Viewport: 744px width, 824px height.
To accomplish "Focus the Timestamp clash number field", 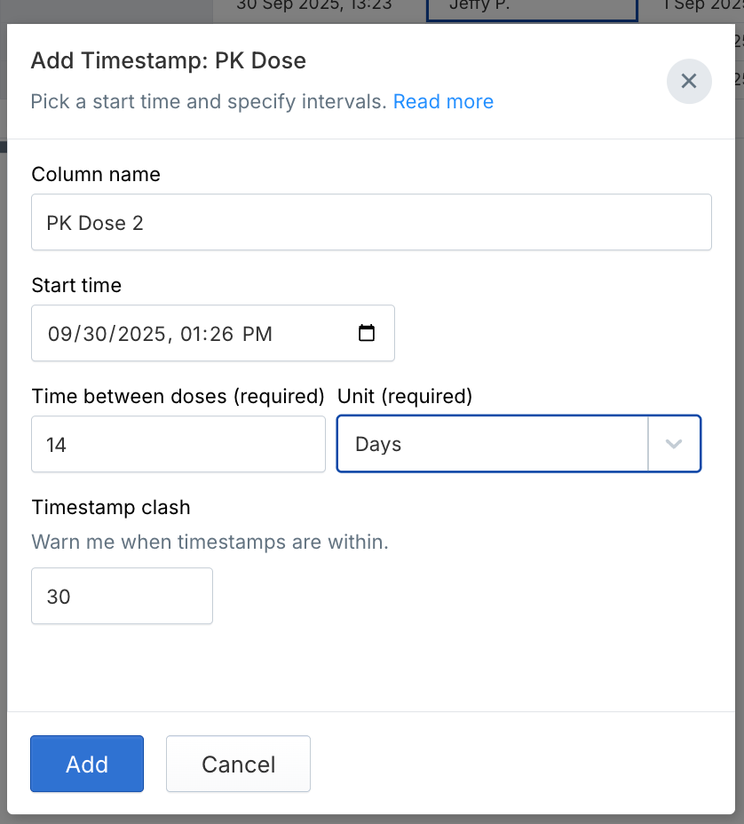I will [x=122, y=596].
